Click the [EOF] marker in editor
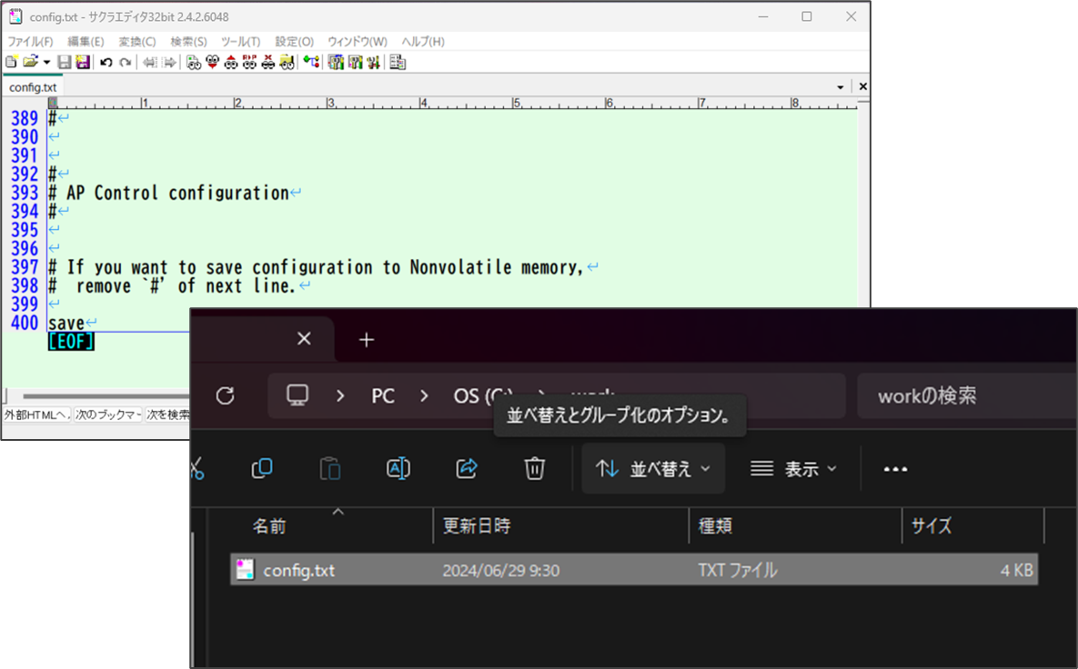The image size is (1078, 669). pos(71,342)
